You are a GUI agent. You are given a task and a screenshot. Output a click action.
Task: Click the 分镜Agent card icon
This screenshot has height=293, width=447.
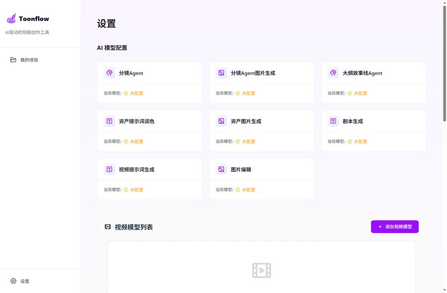109,73
